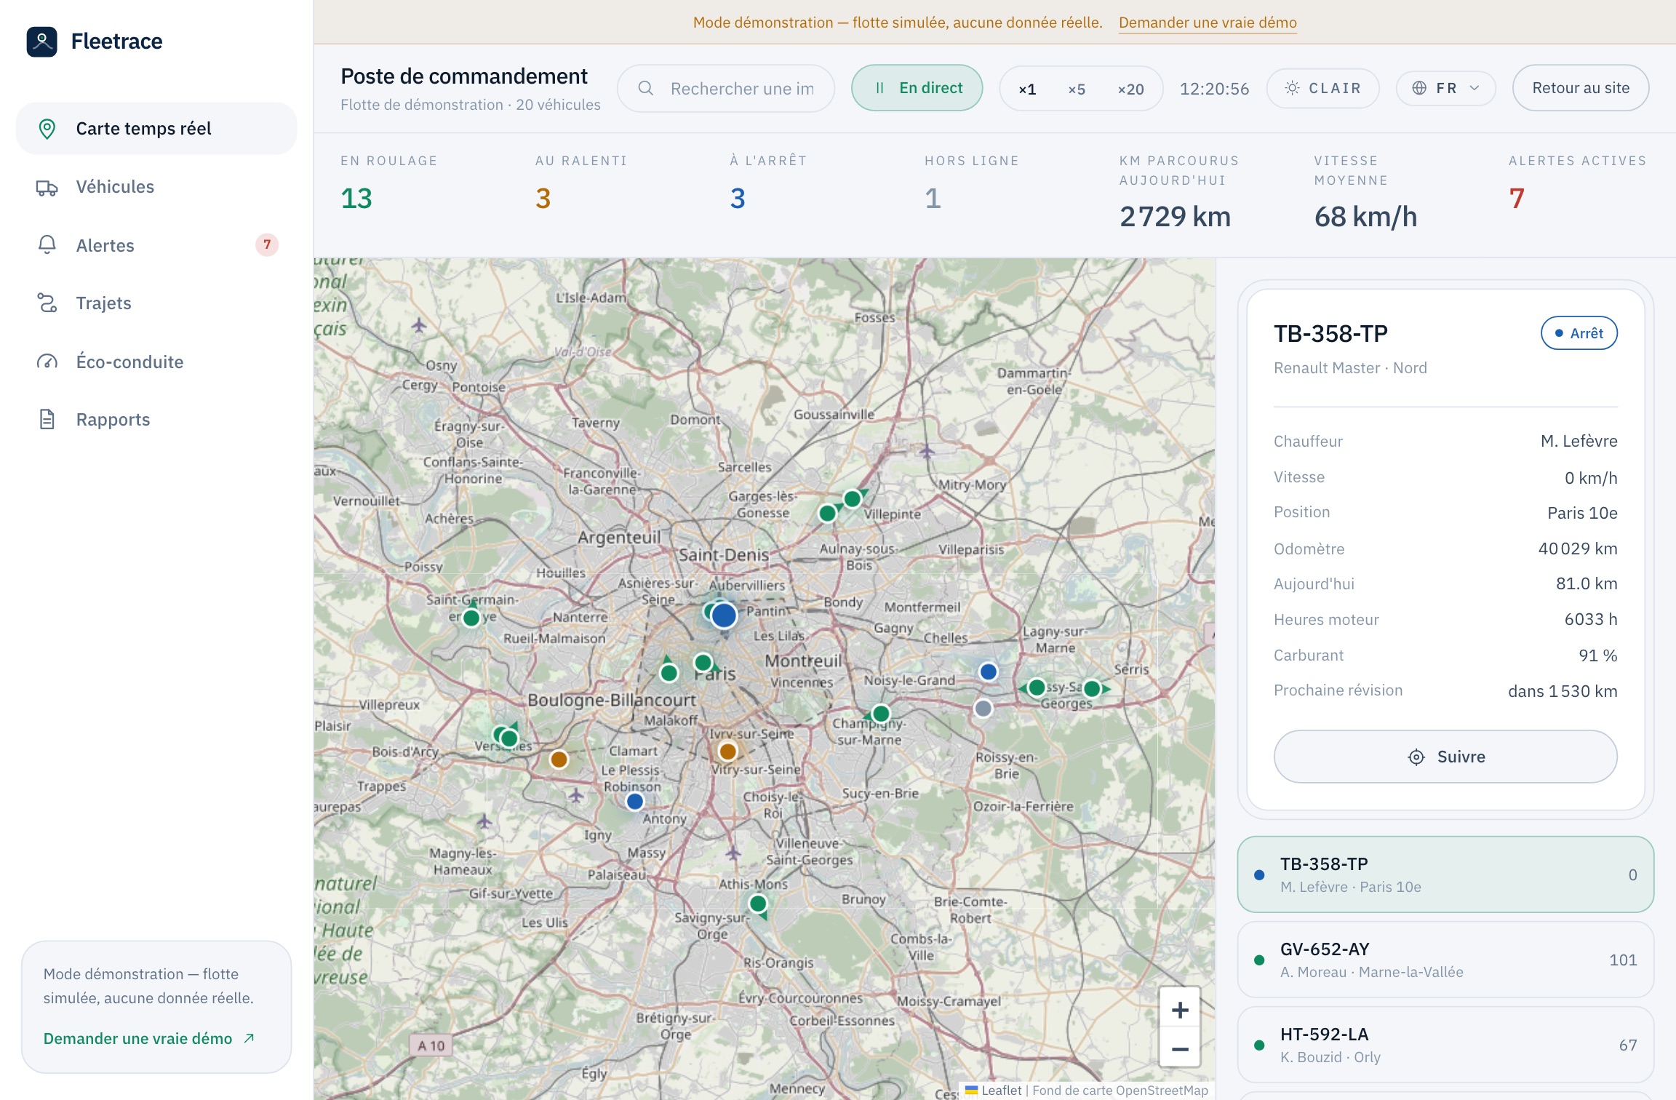1676x1100 pixels.
Task: Click the green marker at Saint-Germain-en-Laye
Action: (471, 618)
